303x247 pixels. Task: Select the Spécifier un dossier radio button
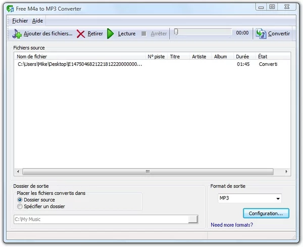coord(20,207)
